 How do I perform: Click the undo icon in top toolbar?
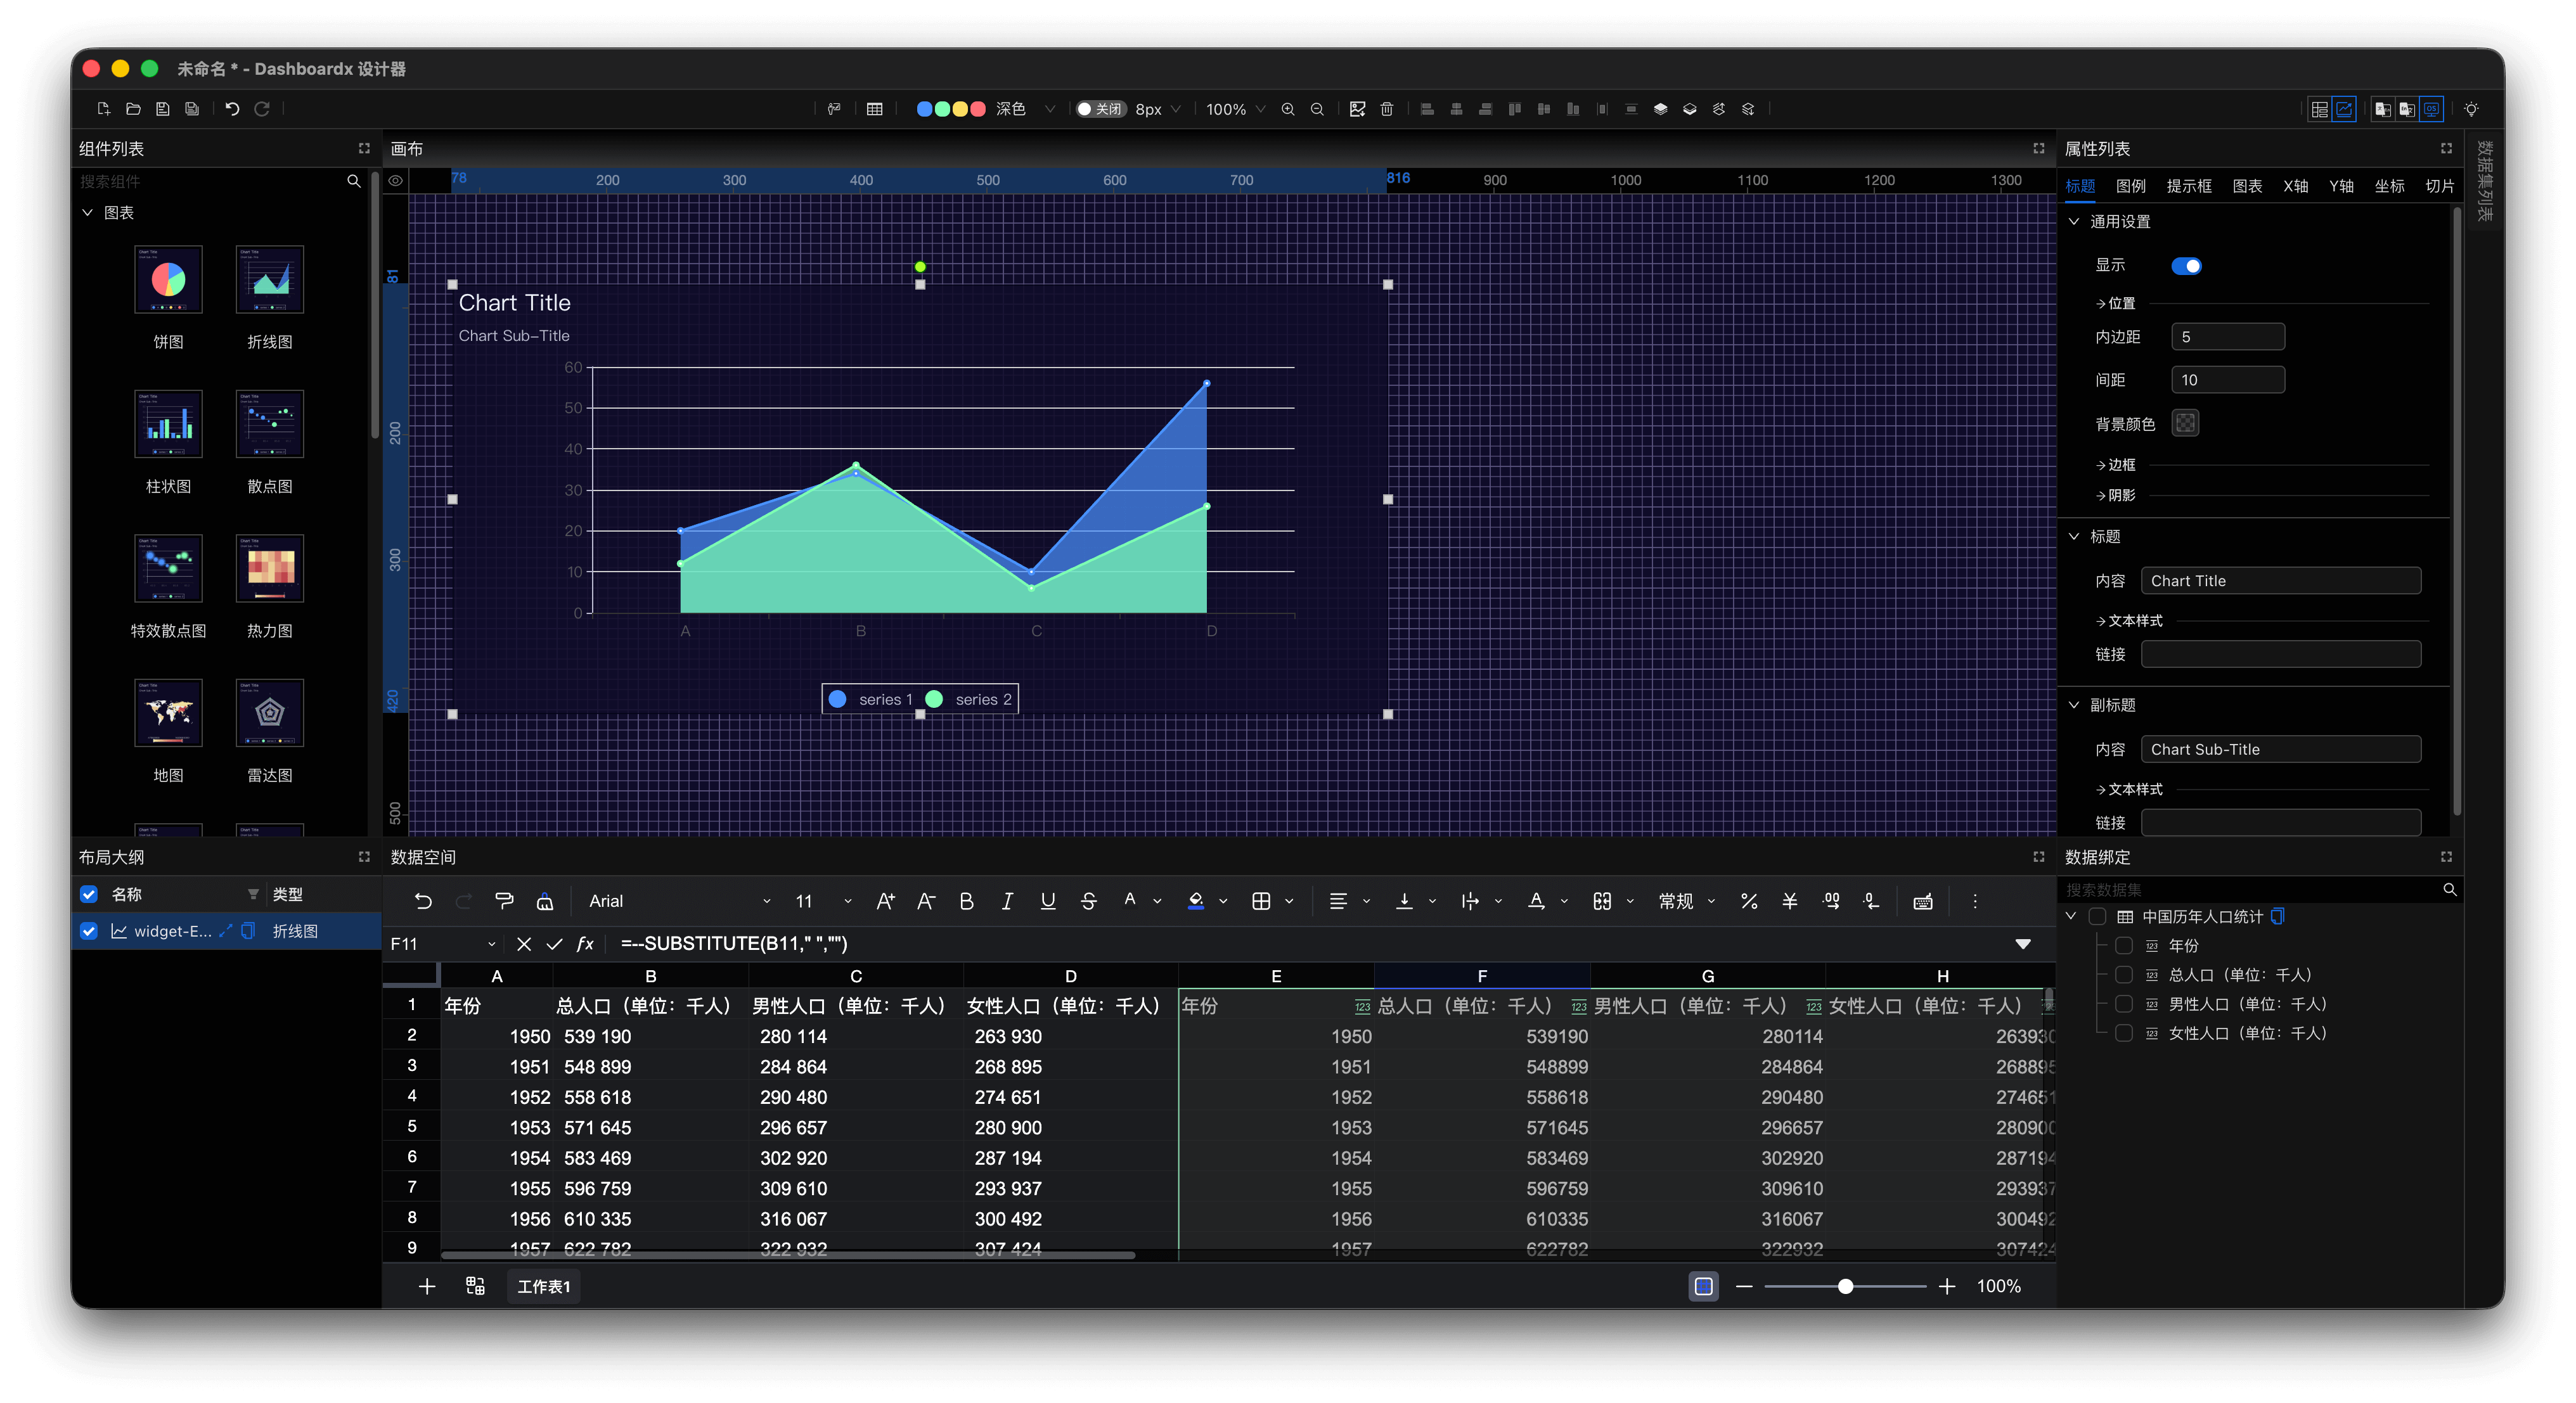tap(232, 109)
